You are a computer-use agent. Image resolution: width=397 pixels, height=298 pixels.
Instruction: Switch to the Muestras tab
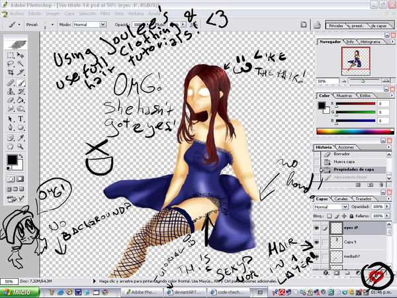tap(344, 96)
